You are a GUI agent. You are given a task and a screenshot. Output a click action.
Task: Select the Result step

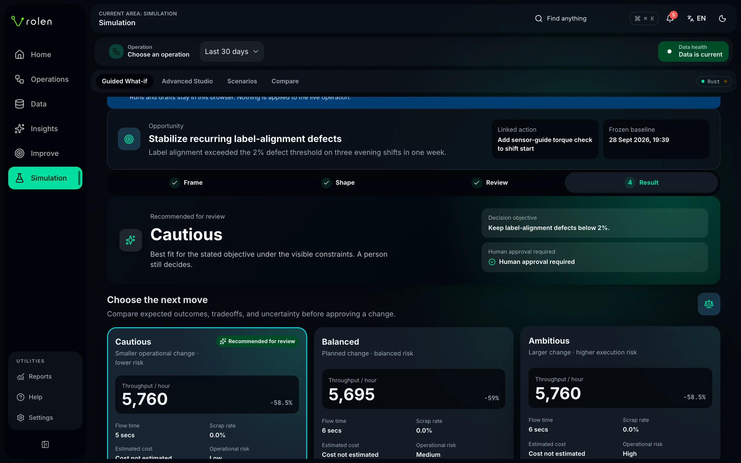642,183
